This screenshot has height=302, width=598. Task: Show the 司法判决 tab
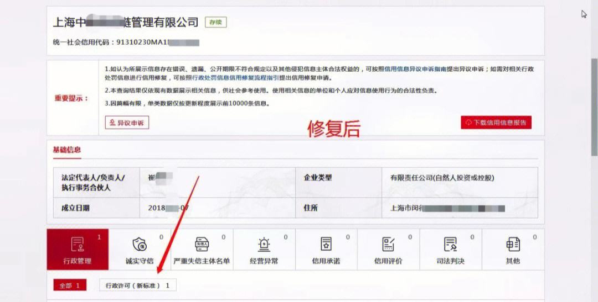point(450,250)
